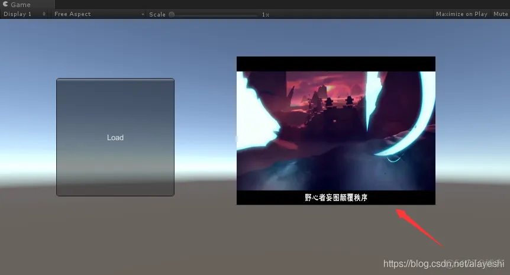Click the Scale label text
This screenshot has height=275, width=510.
tap(157, 15)
